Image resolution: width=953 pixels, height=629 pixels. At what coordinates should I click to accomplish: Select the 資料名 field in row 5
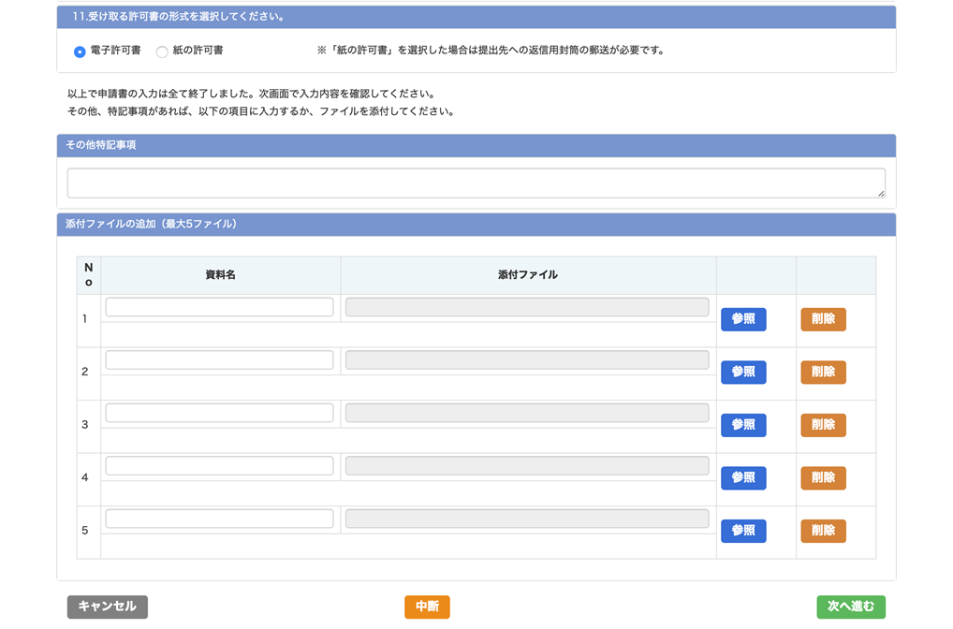tap(219, 519)
